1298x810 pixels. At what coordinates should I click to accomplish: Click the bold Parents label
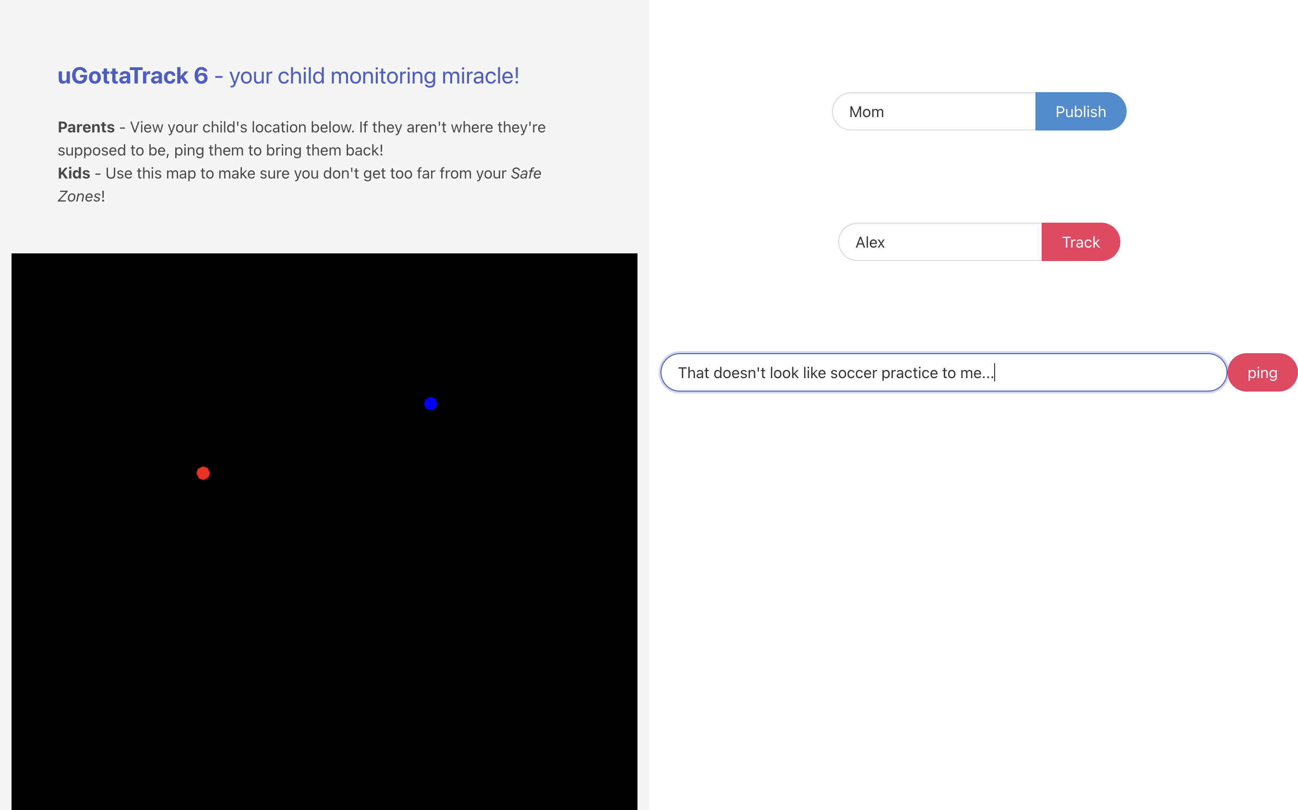(86, 127)
